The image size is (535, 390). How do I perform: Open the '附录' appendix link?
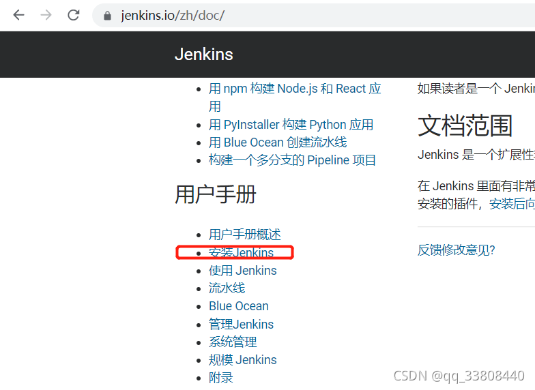point(221,378)
